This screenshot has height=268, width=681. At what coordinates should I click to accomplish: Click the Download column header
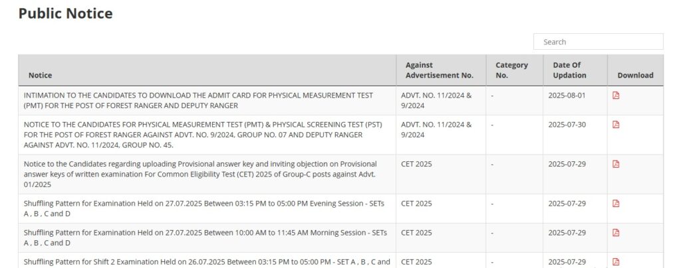coord(635,76)
